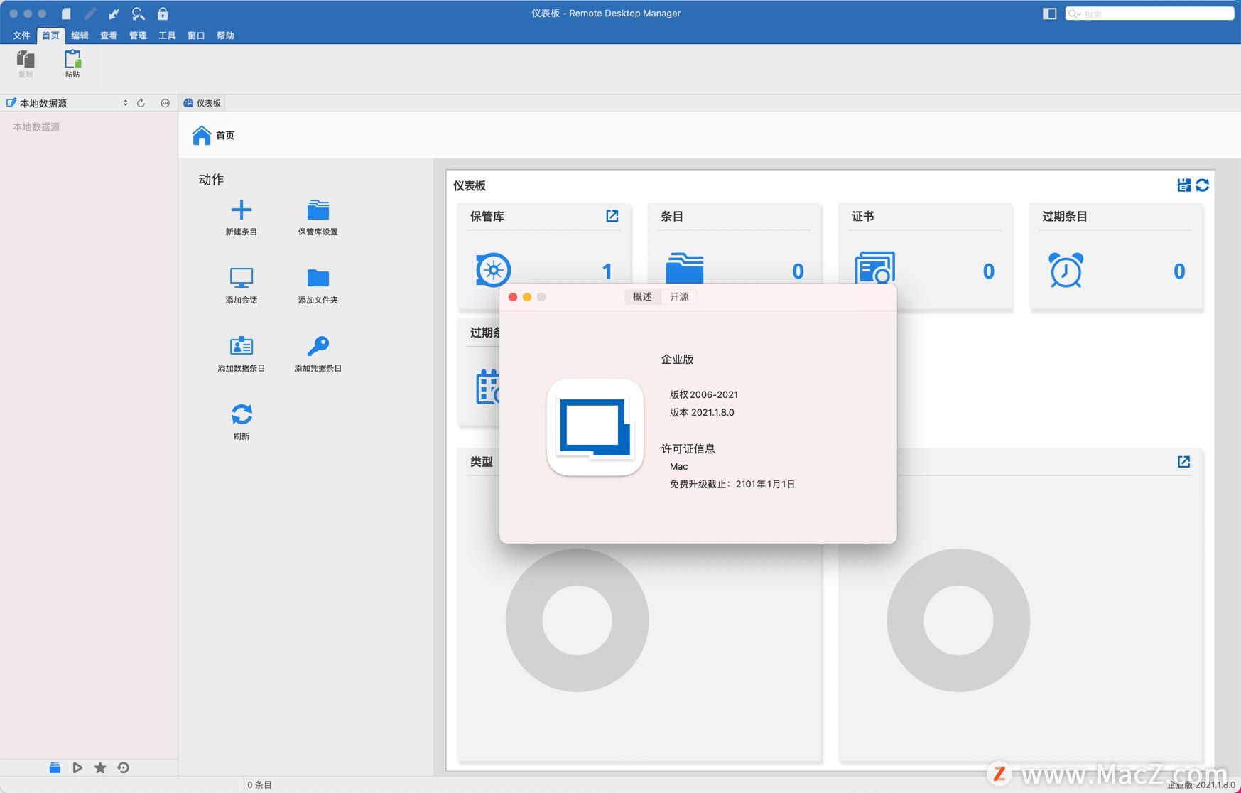Click 本地数据源 label in navigation pane
This screenshot has height=793, width=1241.
(36, 126)
